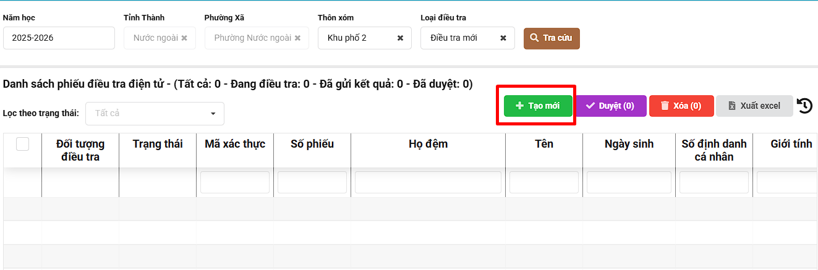The image size is (818, 270).
Task: Remove the Nước ngoài province tag
Action: pos(184,38)
